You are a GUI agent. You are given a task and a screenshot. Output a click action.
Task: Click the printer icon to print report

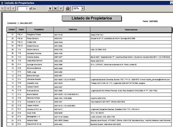tap(67, 8)
